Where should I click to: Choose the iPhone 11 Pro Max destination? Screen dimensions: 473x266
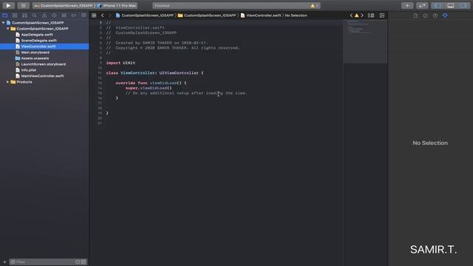point(117,6)
